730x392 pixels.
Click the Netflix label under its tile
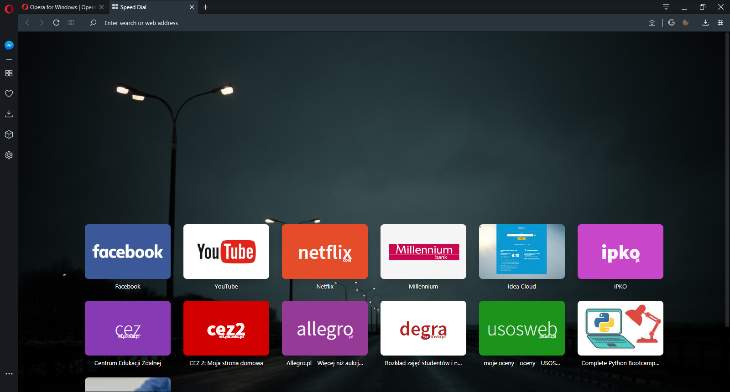[x=325, y=287]
